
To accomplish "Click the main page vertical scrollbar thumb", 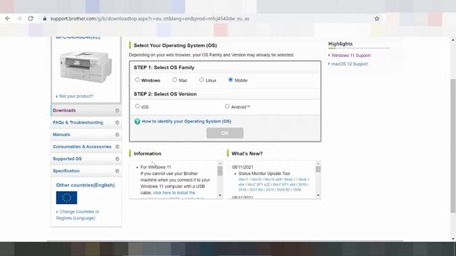I will pyautogui.click(x=453, y=146).
